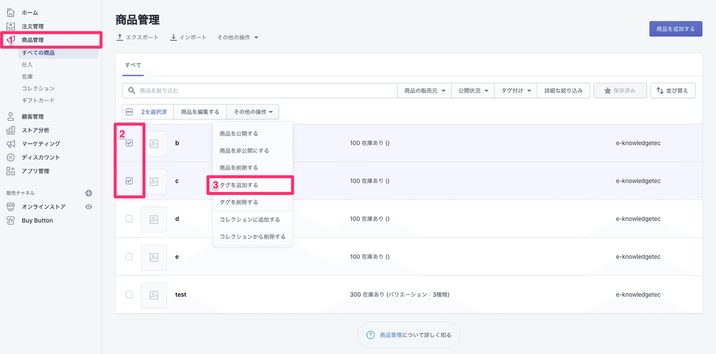Click the 並び替え sort button label
The image size is (716, 354).
[x=677, y=91]
